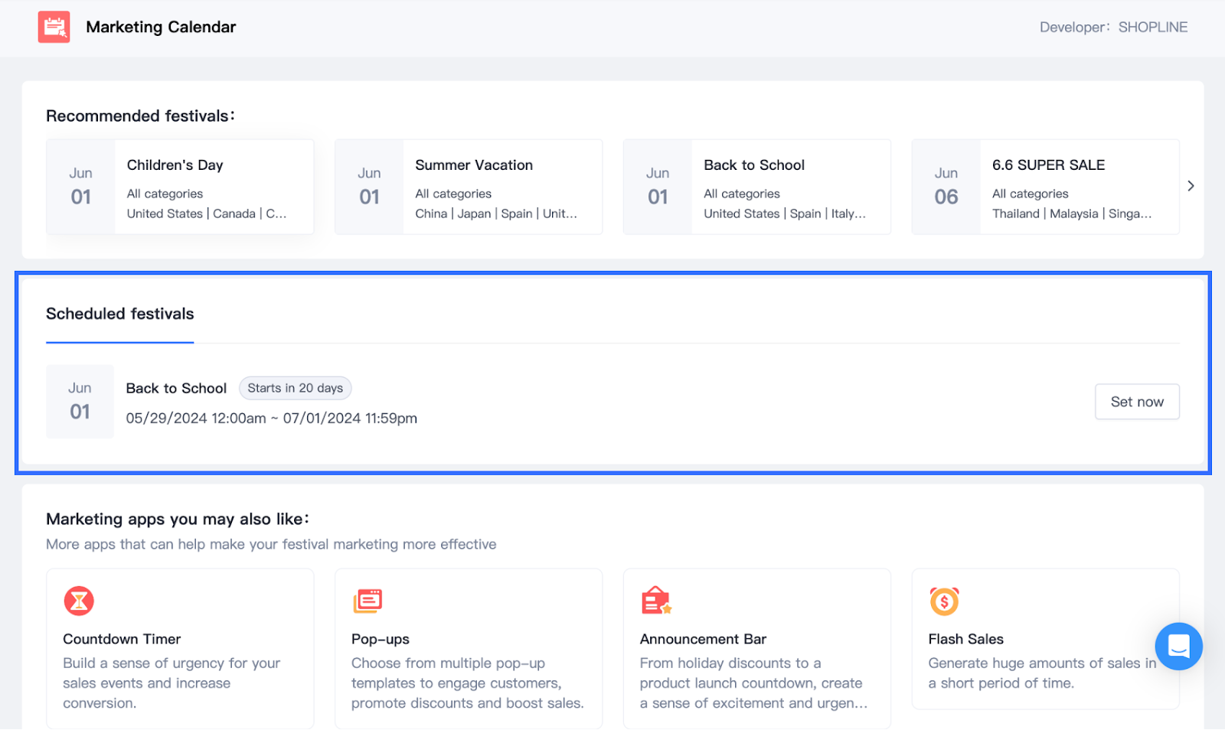This screenshot has width=1225, height=730.
Task: Open the Announcement Bar app title
Action: pos(703,639)
